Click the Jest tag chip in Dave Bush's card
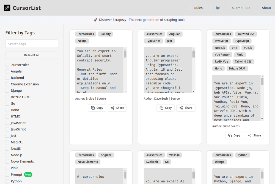This screenshot has height=184, width=275. (x=170, y=41)
